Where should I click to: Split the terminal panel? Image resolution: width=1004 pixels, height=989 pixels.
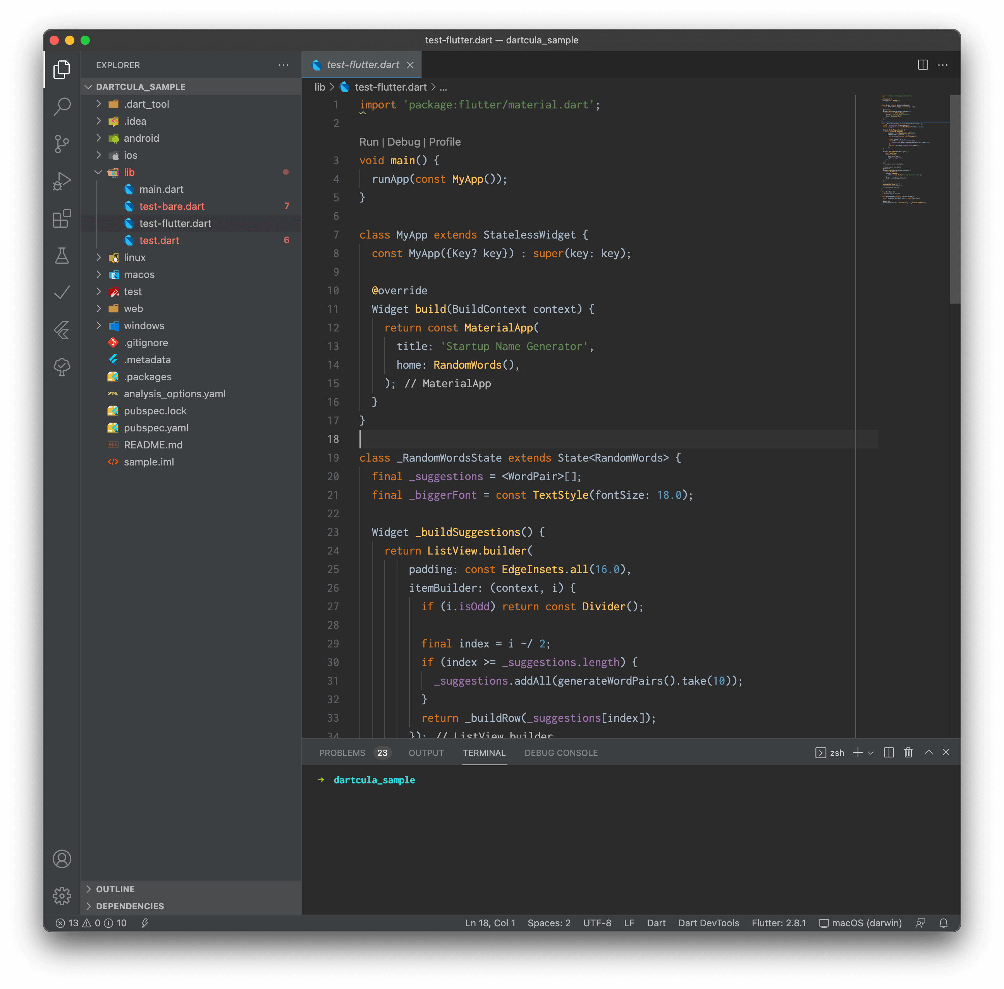[889, 752]
